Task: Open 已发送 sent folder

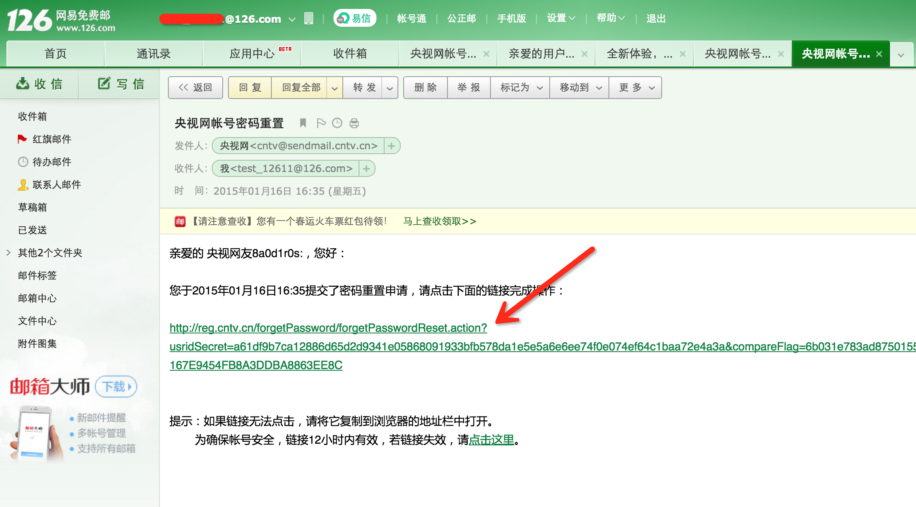Action: 32,230
